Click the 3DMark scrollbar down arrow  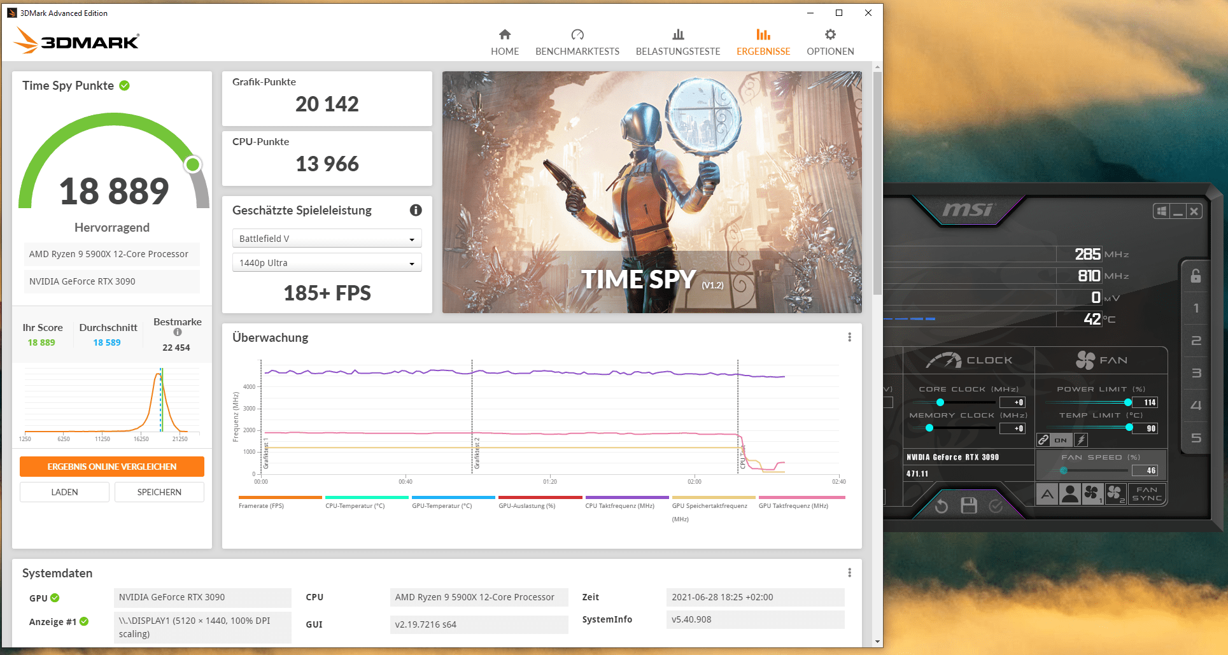click(x=878, y=642)
